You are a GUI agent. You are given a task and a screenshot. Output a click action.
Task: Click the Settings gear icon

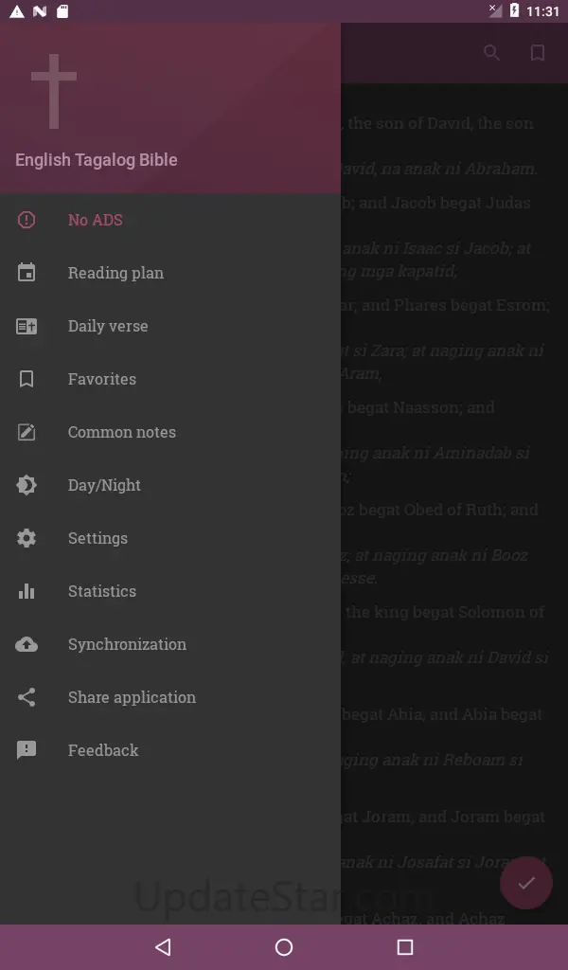(27, 538)
